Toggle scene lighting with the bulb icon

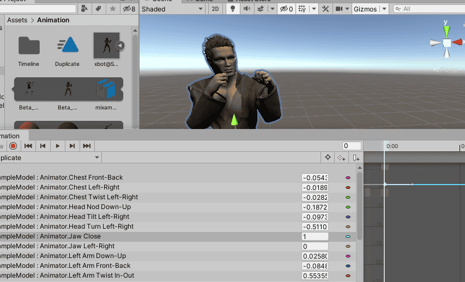point(233,9)
